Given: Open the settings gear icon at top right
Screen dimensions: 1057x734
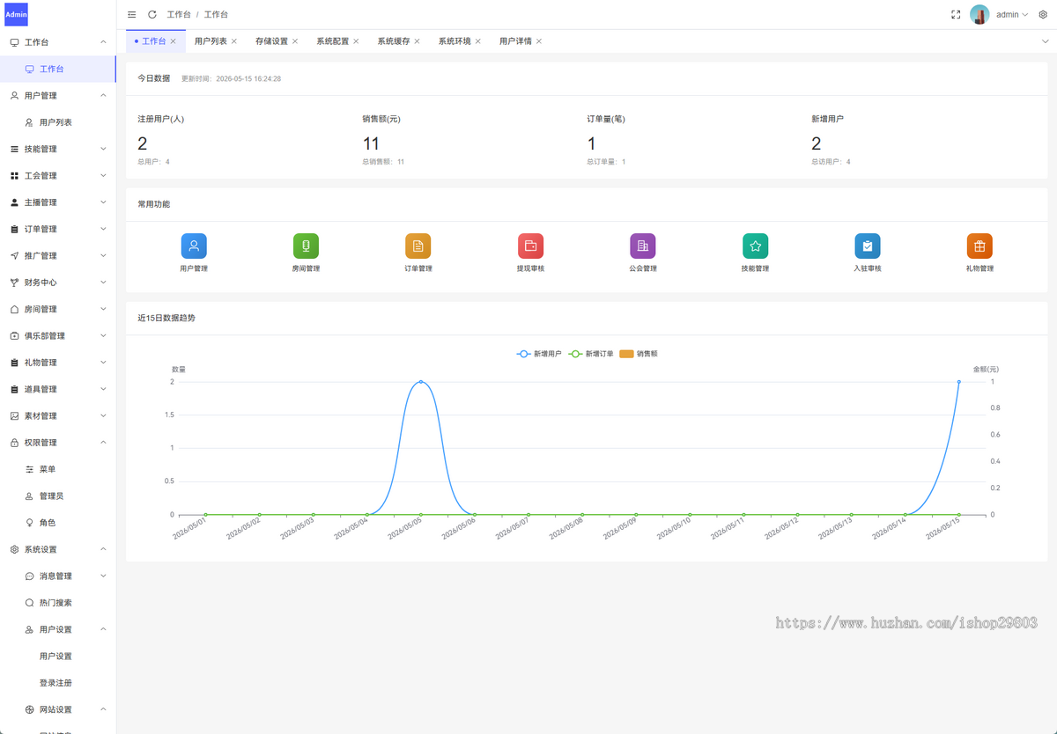Looking at the screenshot, I should [x=1043, y=15].
